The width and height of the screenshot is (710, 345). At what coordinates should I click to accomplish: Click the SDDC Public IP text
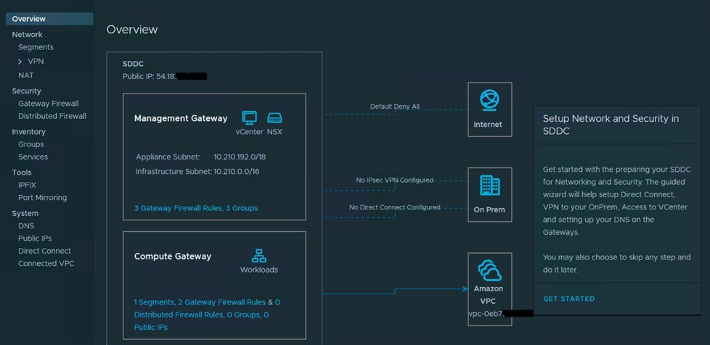(165, 77)
